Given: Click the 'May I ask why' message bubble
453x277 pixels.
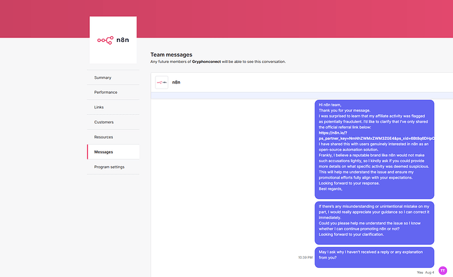Looking at the screenshot, I should pos(374,257).
